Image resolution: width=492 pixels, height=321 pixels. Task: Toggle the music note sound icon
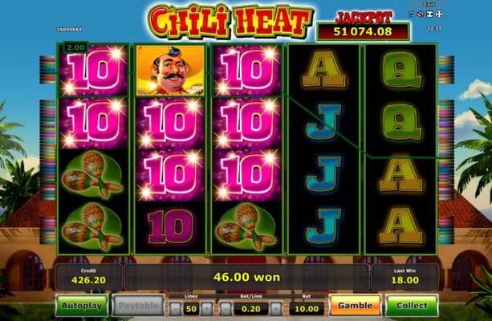click(x=412, y=14)
